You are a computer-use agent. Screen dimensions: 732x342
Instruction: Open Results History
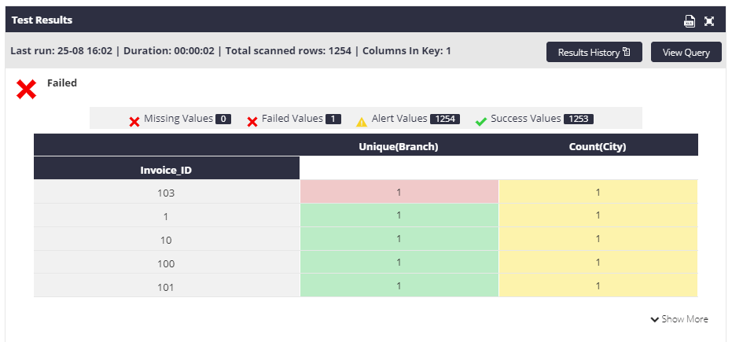click(x=594, y=52)
